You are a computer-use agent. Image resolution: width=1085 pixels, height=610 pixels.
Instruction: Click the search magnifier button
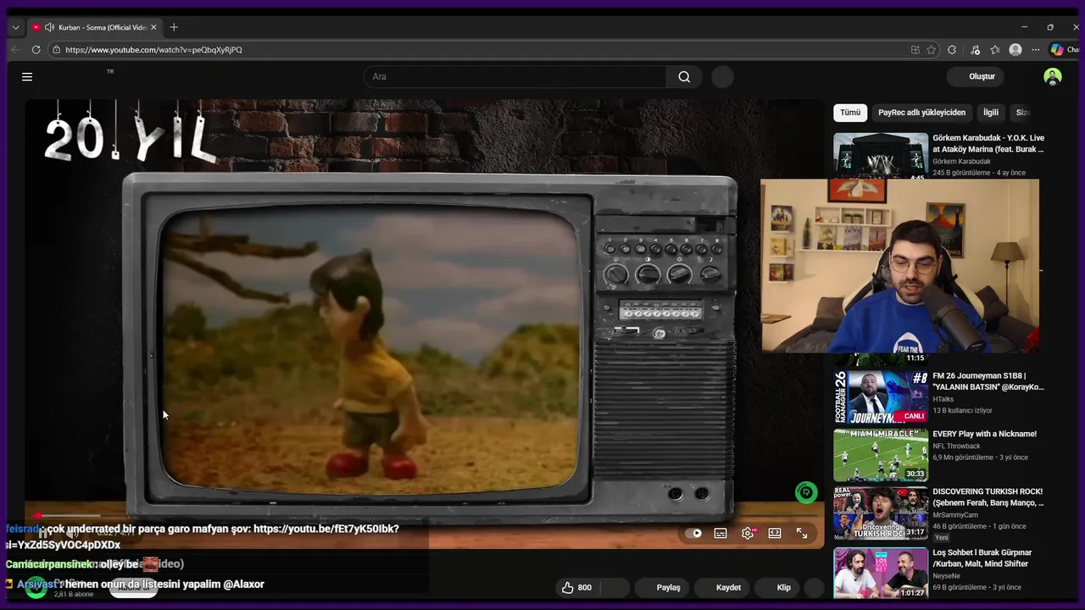(684, 76)
